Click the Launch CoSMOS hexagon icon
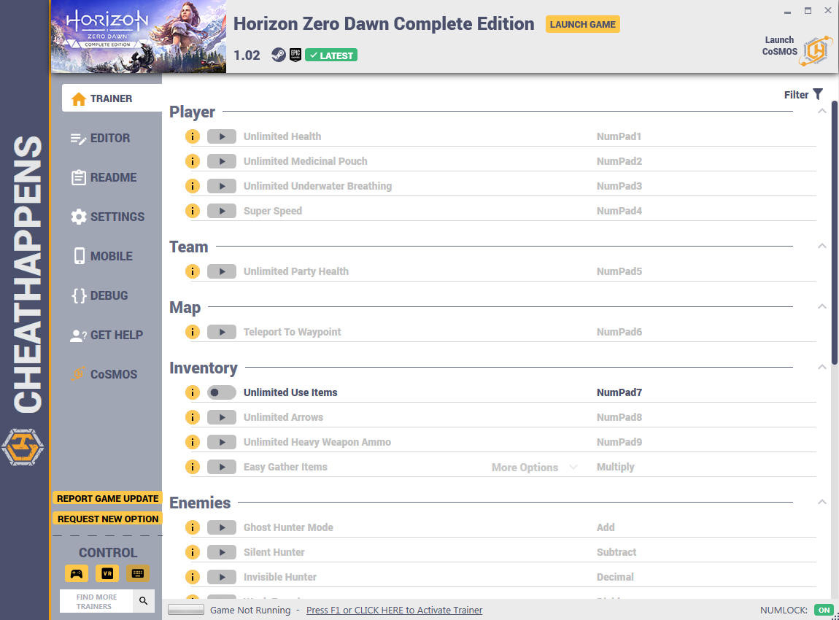The height and width of the screenshot is (620, 839). point(816,51)
